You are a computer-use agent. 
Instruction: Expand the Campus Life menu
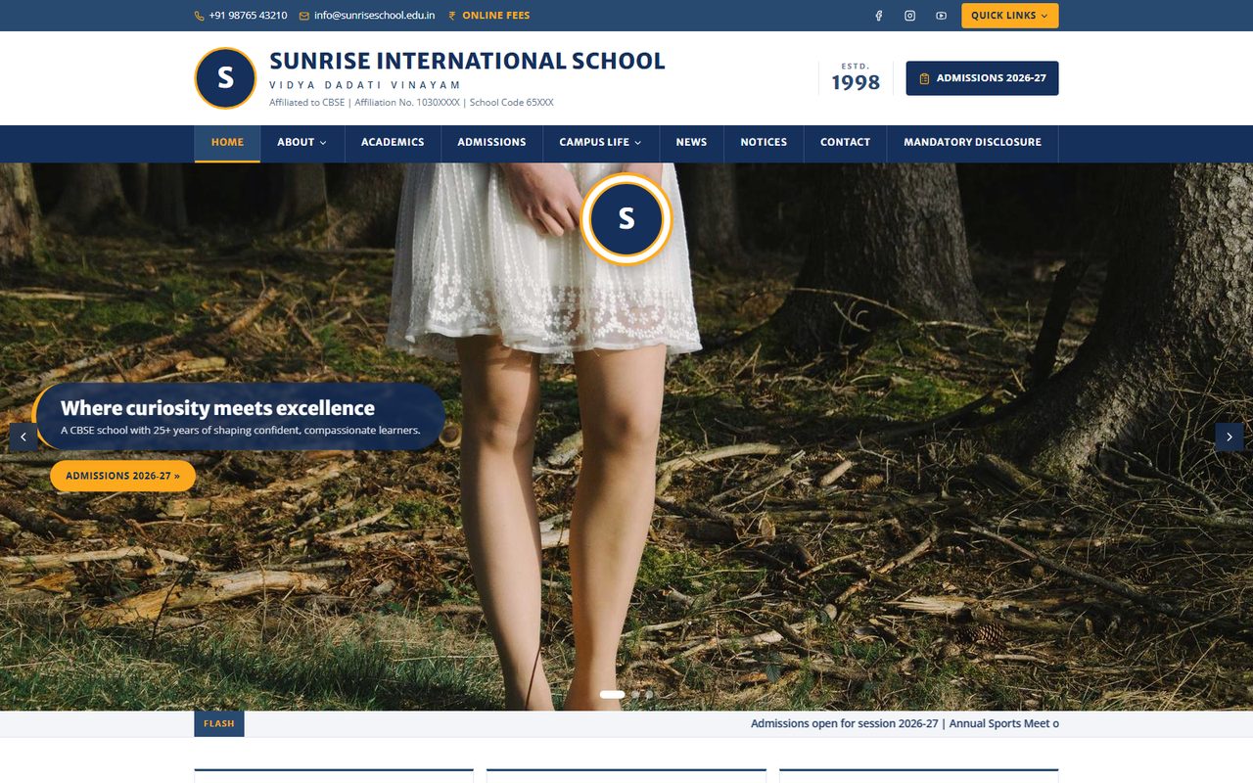point(600,143)
